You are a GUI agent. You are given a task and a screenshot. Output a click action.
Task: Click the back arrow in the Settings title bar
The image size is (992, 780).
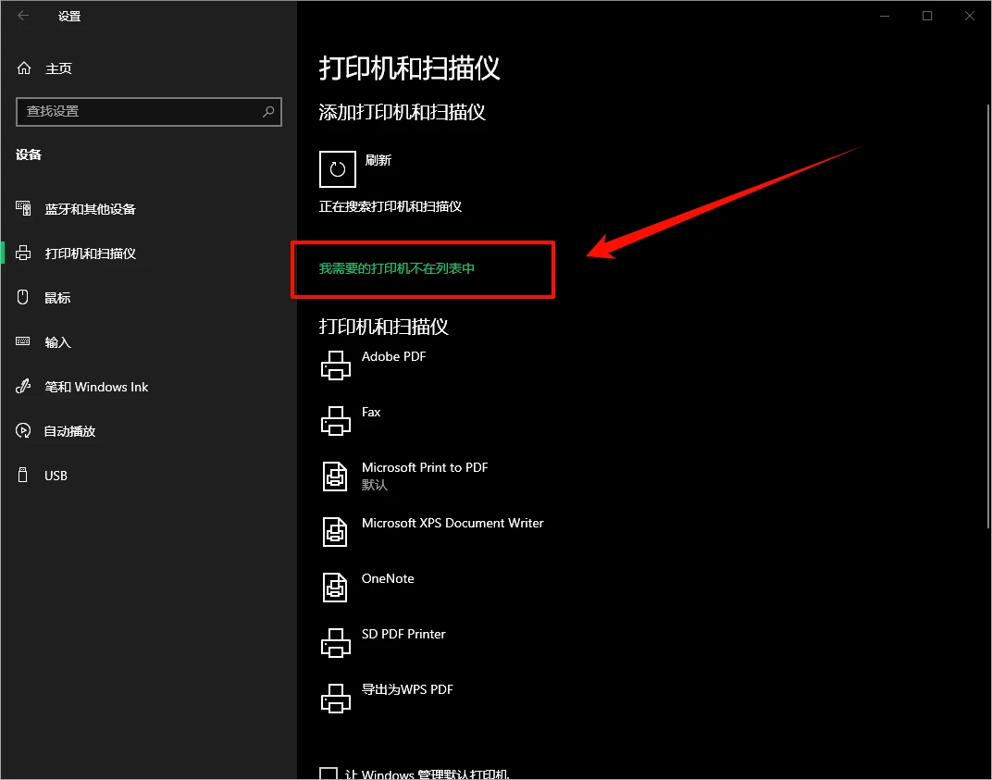click(x=23, y=16)
